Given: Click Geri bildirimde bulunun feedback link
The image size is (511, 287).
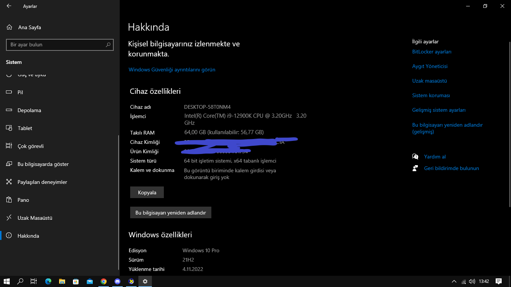Looking at the screenshot, I should point(452,168).
